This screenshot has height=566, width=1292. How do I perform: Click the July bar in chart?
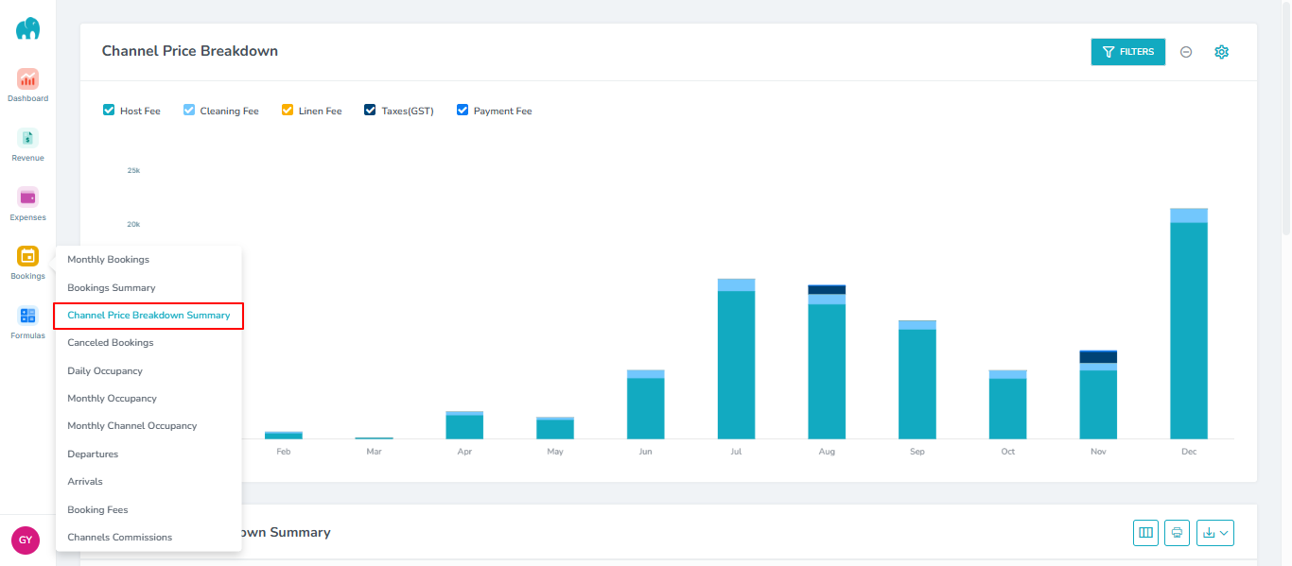coord(736,359)
